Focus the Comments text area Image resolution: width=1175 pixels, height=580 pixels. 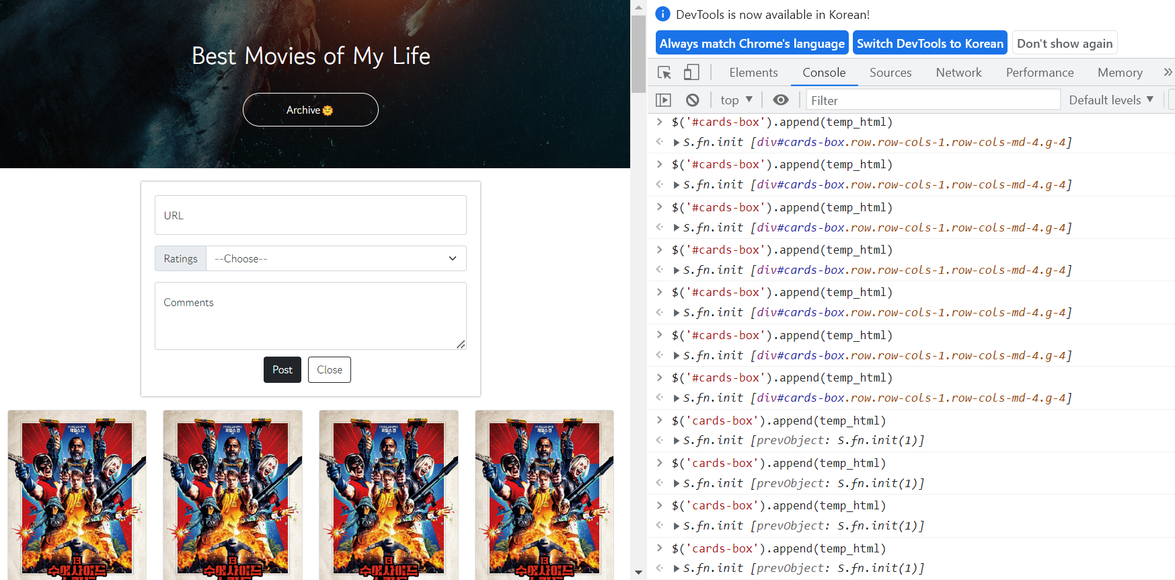click(x=311, y=316)
